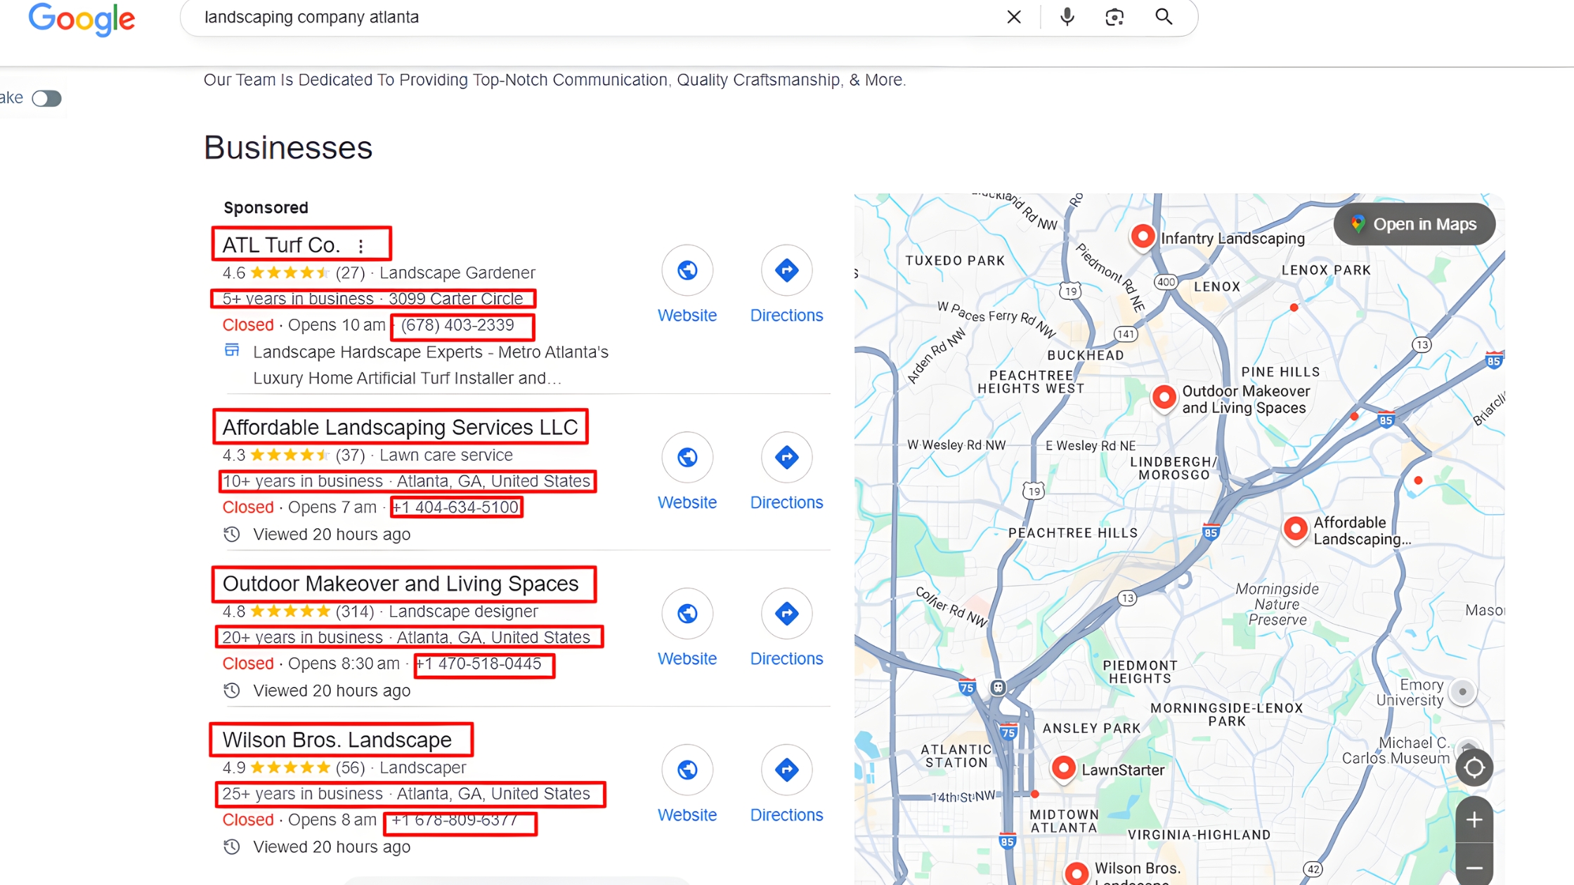Screen dimensions: 1574x885
Task: Select LawnStarter pin on map
Action: tap(1063, 768)
